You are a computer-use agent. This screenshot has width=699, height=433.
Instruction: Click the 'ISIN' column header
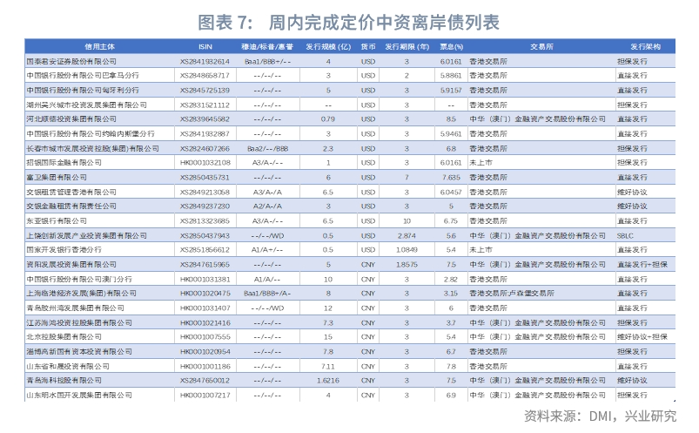(205, 46)
